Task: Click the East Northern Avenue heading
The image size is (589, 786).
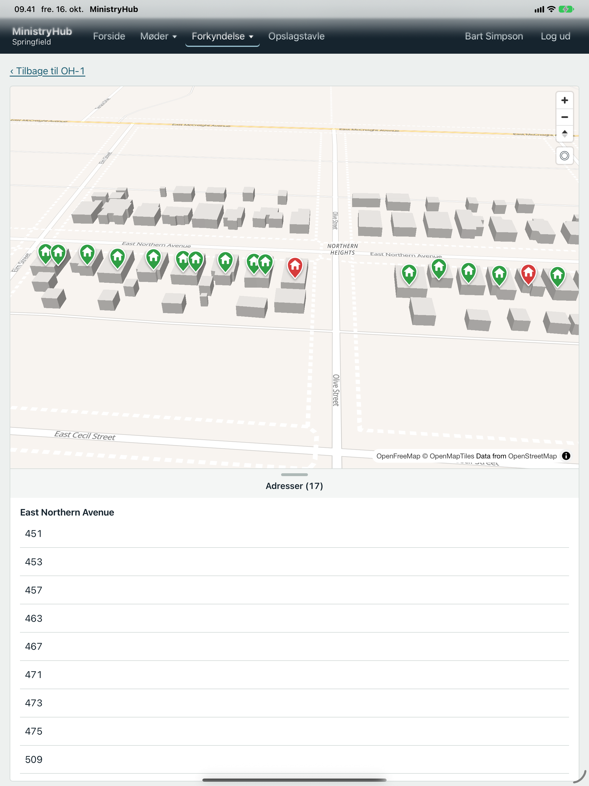Action: 67,512
